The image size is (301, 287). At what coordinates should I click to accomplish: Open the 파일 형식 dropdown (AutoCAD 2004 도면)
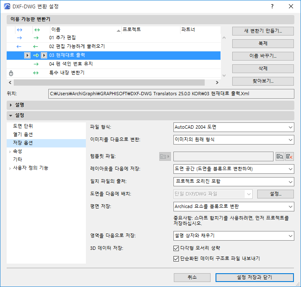(233, 127)
